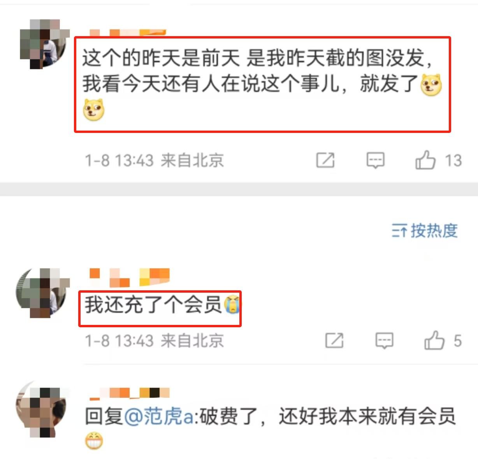Repost the top post via share icon
478x459 pixels.
[325, 160]
